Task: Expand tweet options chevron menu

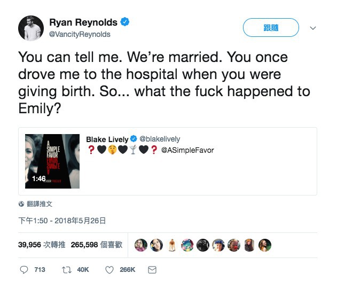Action: click(313, 28)
